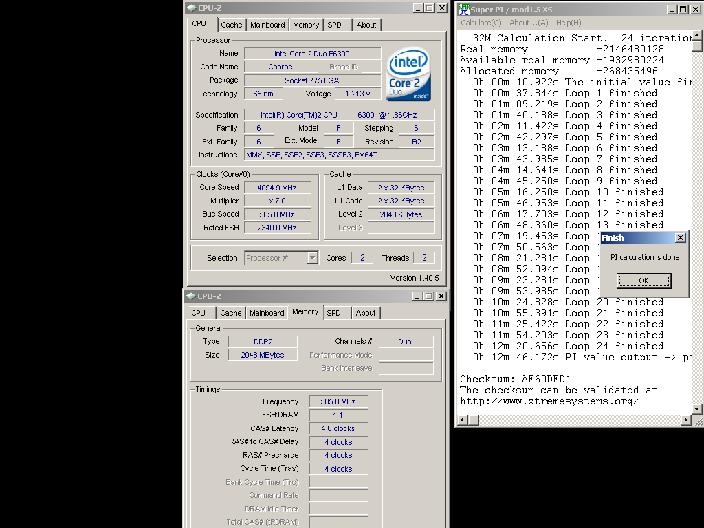
Task: Click the Voltage value 1.213 v
Action: [x=357, y=93]
